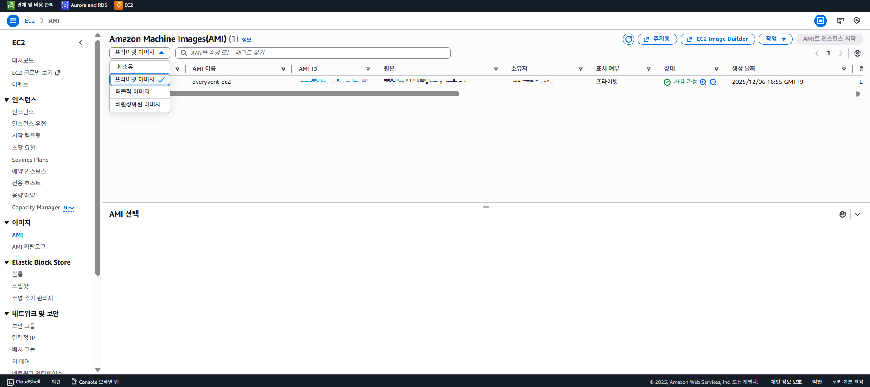Click the search magnifier in the AMI filter box

184,53
